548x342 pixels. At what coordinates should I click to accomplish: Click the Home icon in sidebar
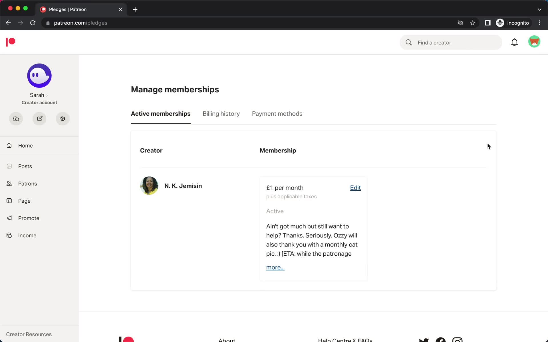9,145
